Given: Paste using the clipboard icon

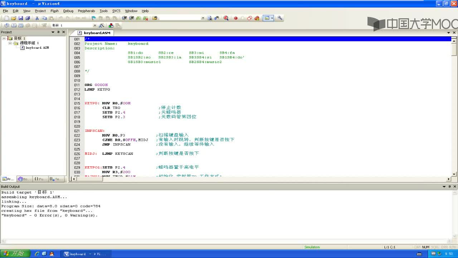Looking at the screenshot, I should [52, 18].
